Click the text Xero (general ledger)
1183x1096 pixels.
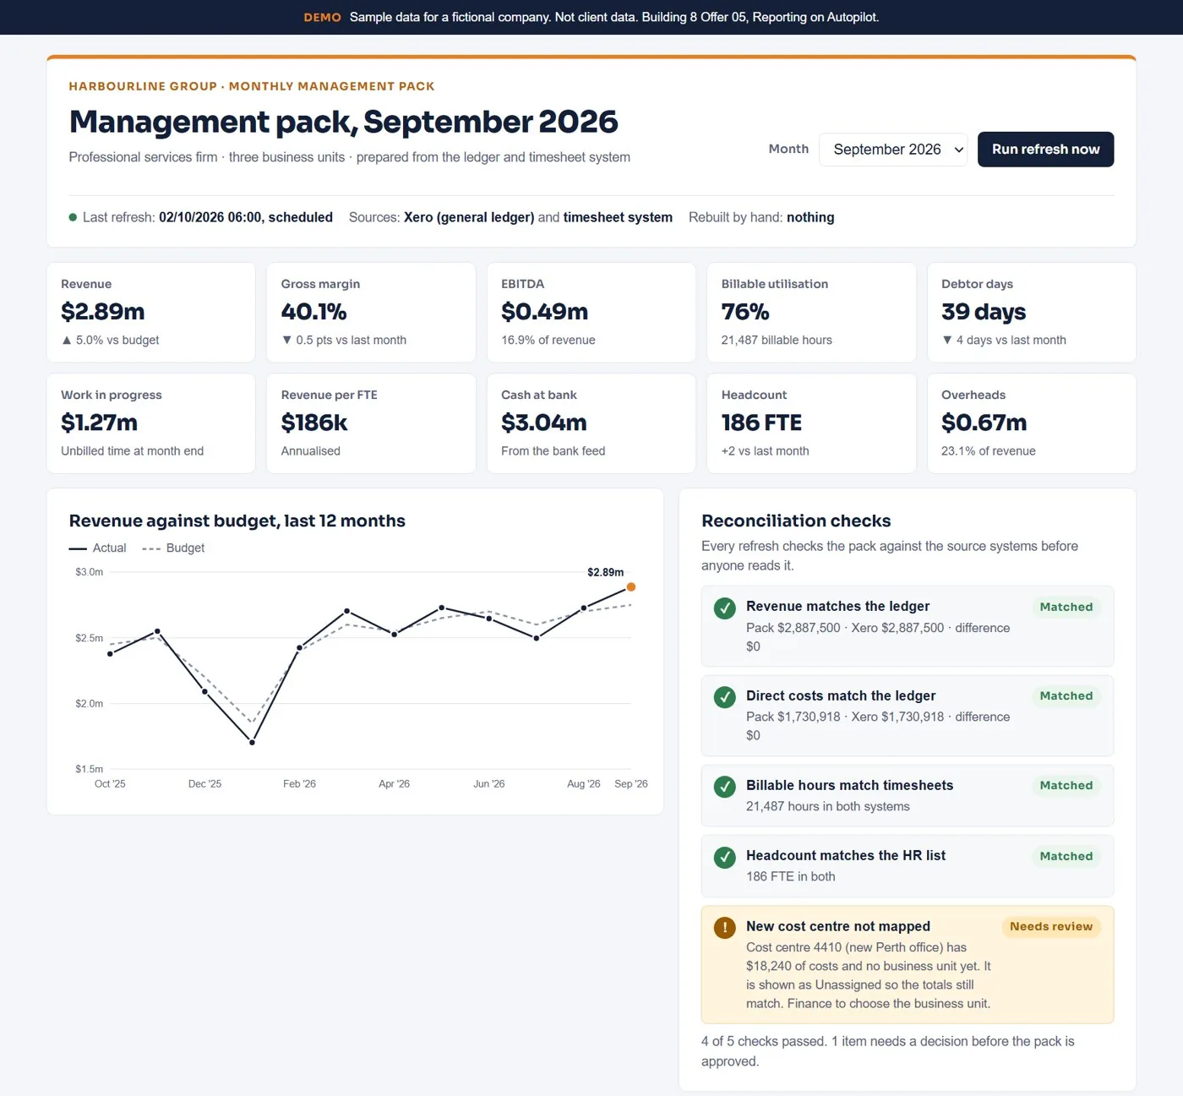tap(469, 217)
